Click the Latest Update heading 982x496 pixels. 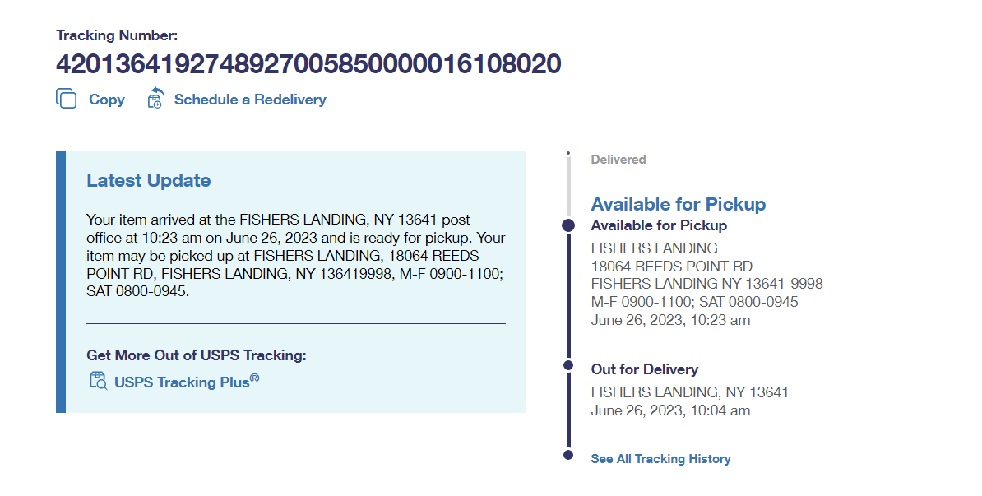(x=149, y=181)
